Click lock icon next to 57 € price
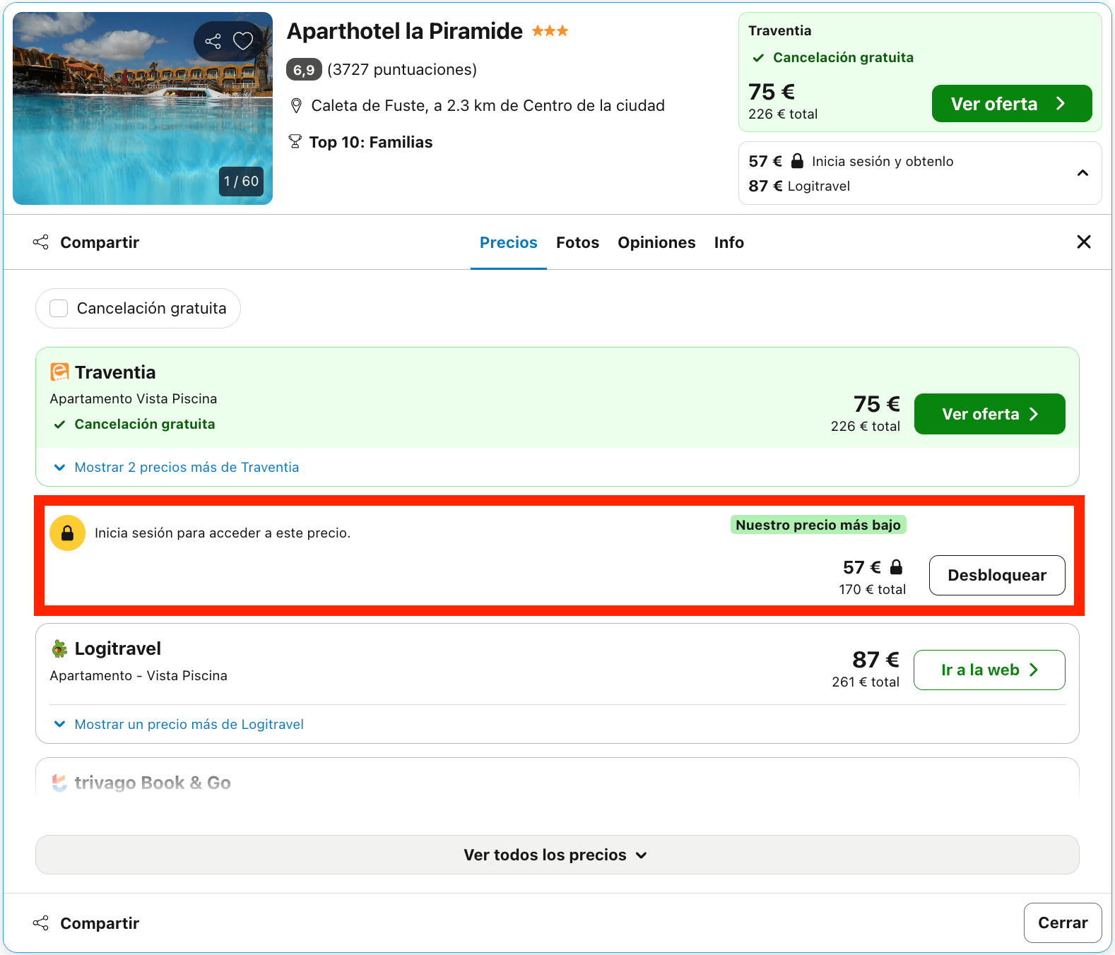 point(896,567)
